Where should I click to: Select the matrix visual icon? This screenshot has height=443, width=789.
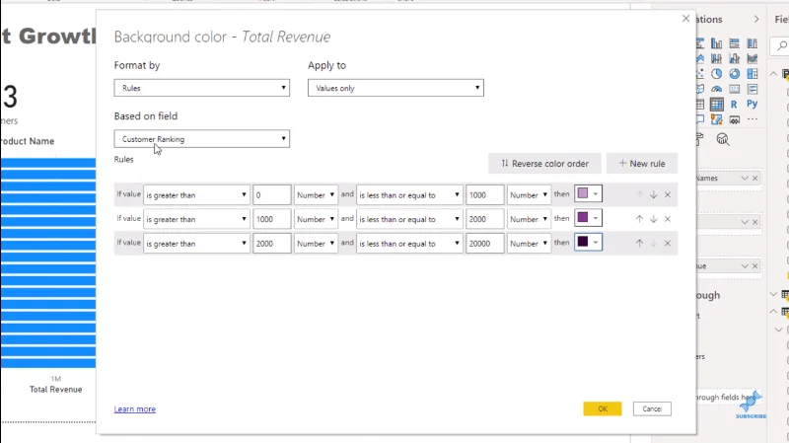pos(717,105)
